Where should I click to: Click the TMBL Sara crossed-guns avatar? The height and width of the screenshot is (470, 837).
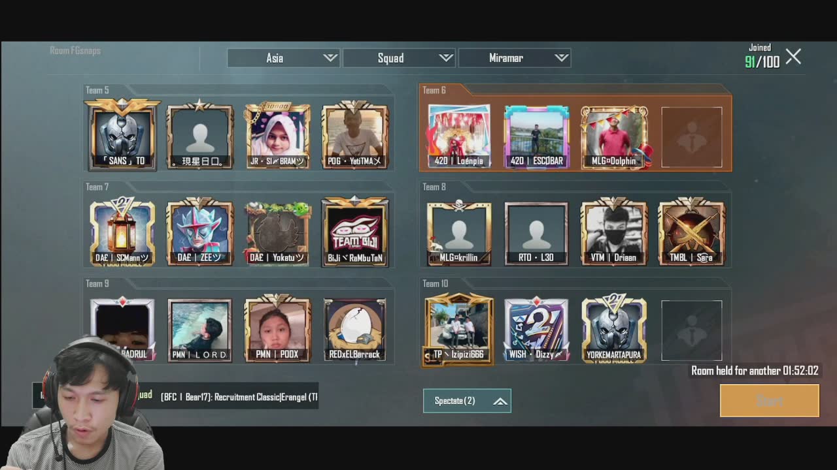tap(691, 232)
